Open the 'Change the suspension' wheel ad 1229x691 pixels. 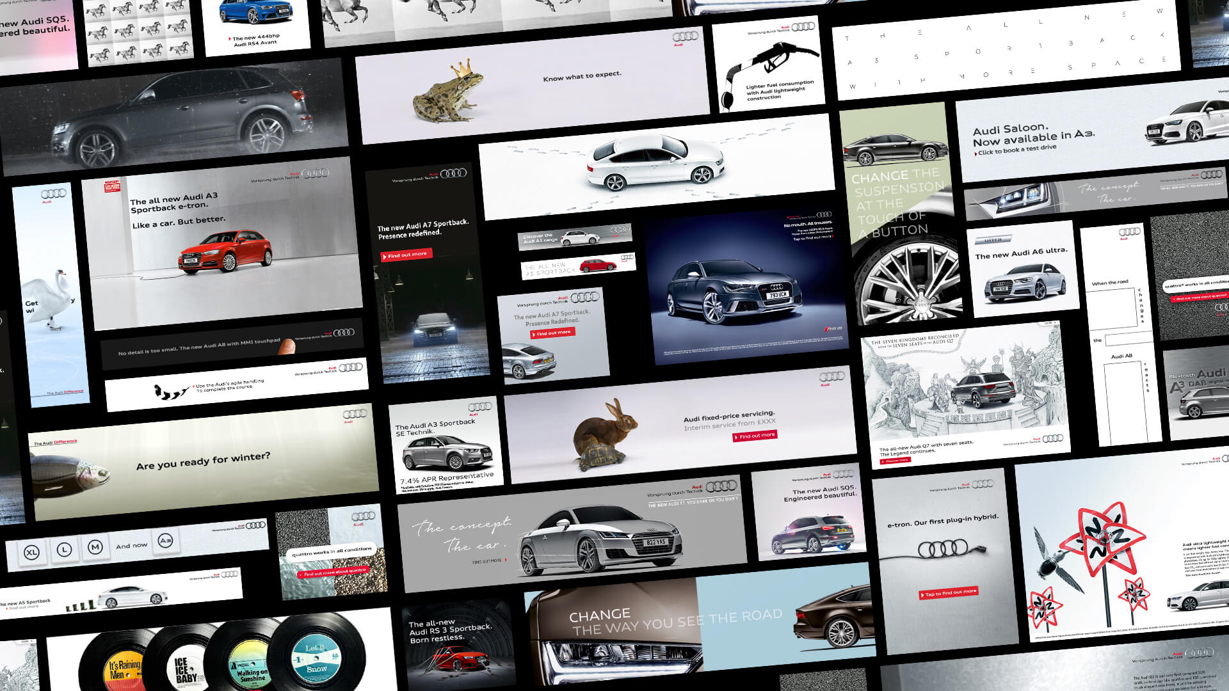[899, 214]
